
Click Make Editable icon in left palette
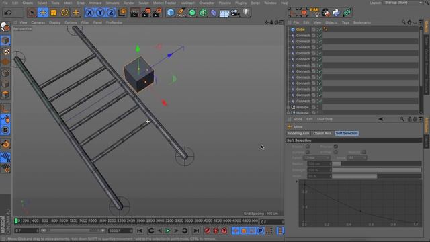tap(5, 27)
